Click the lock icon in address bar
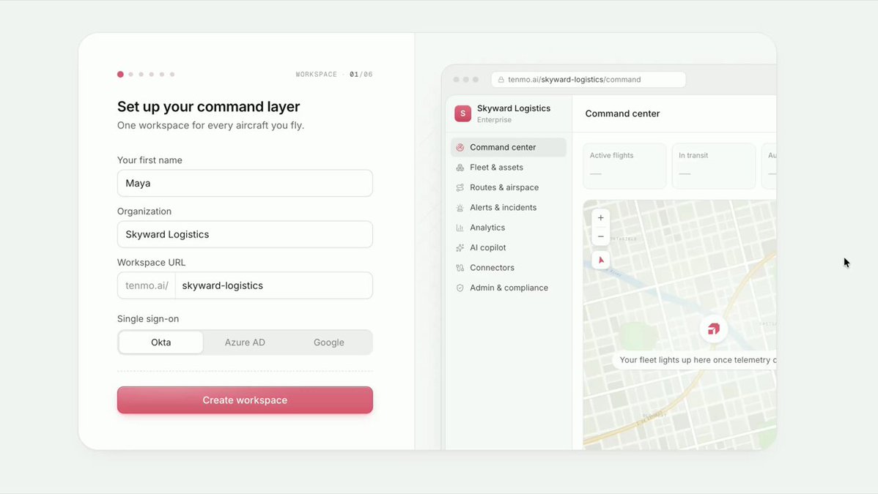Image resolution: width=878 pixels, height=494 pixels. [501, 80]
